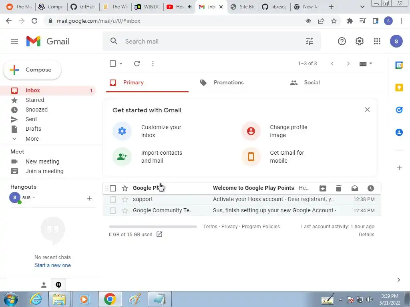The height and width of the screenshot is (307, 410).
Task: Hide the side panel chevron
Action: (x=398, y=280)
